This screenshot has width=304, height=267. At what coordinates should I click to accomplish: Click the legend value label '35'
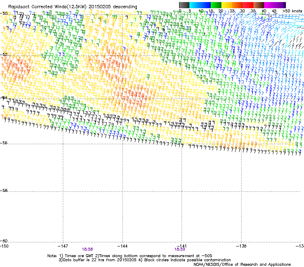coord(253,11)
